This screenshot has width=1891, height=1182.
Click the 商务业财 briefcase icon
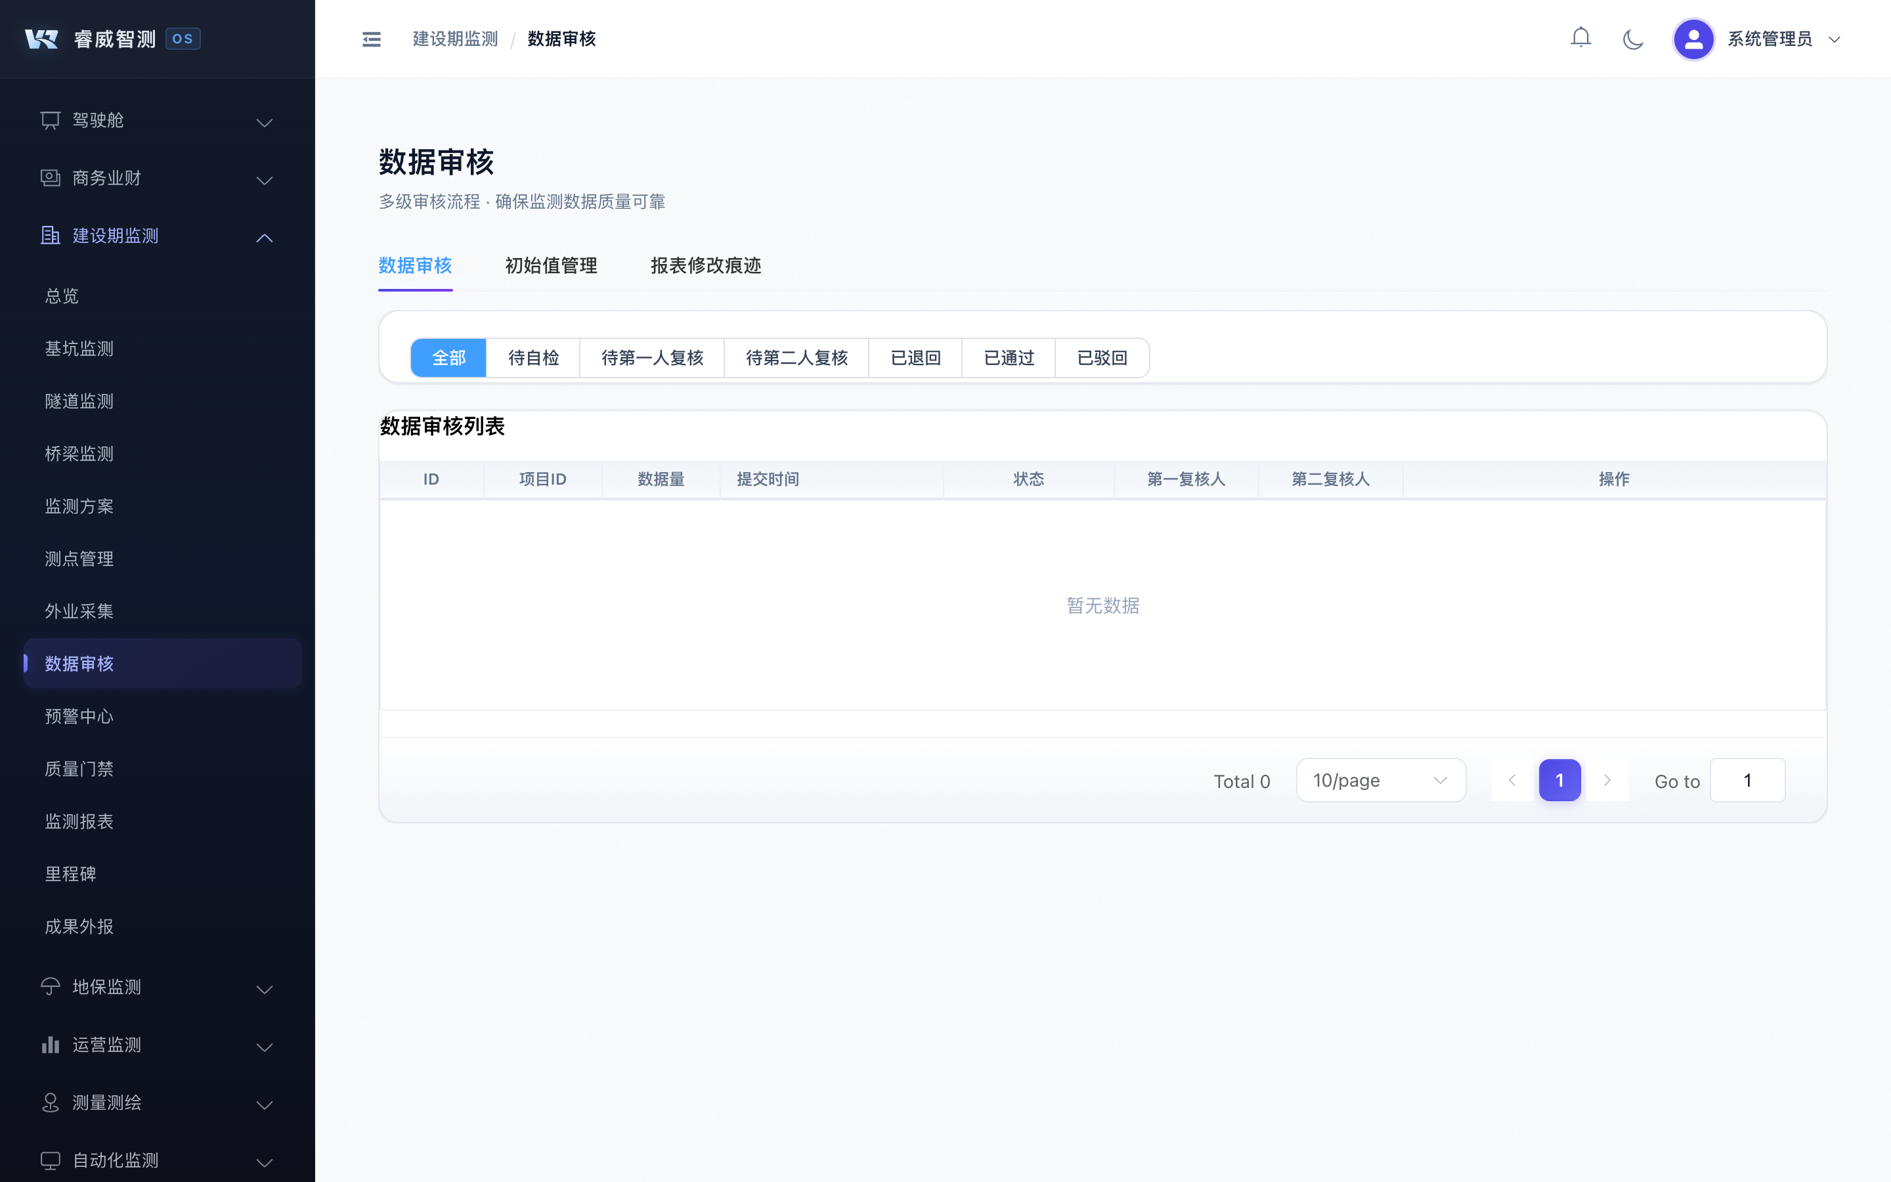50,177
